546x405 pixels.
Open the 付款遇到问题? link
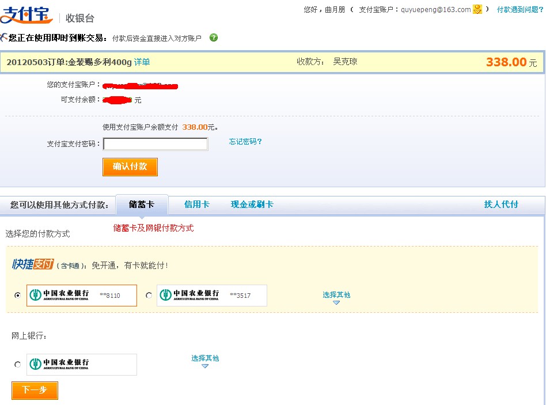pos(520,9)
